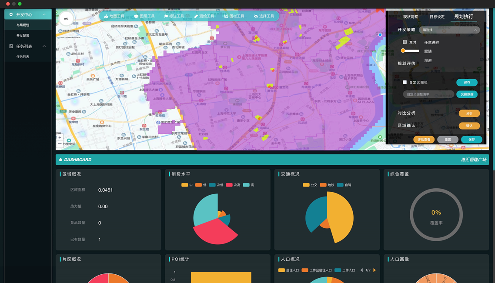
Task: Tick the 自定义围栏 checkbox
Action: pyautogui.click(x=405, y=82)
